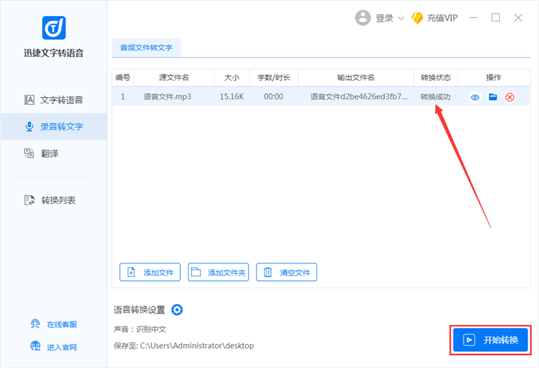Open the 进入官网 website link
539x368 pixels.
click(62, 347)
